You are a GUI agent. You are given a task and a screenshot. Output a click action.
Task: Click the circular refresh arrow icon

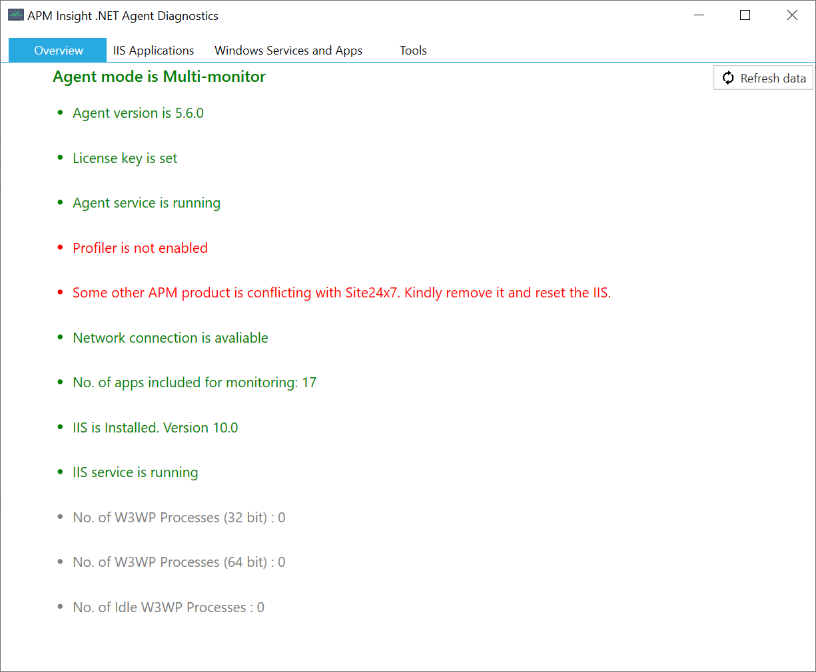(x=728, y=78)
